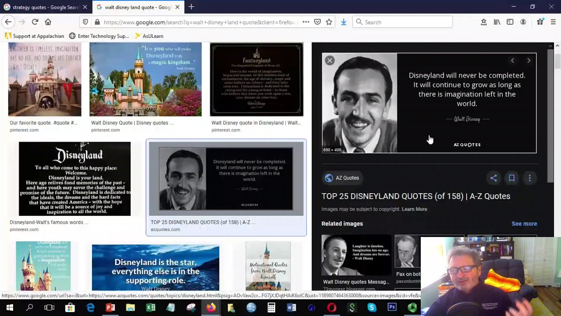Open the tracking protection shield icon
561x316 pixels.
coord(85,22)
